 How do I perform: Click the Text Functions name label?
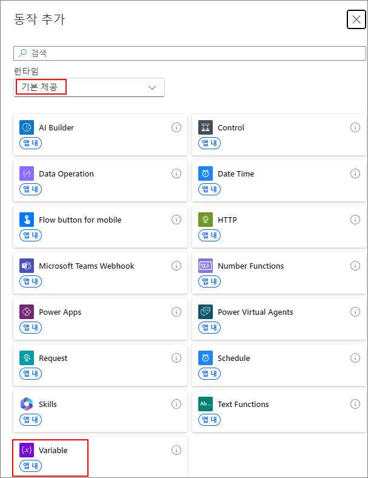click(x=243, y=404)
